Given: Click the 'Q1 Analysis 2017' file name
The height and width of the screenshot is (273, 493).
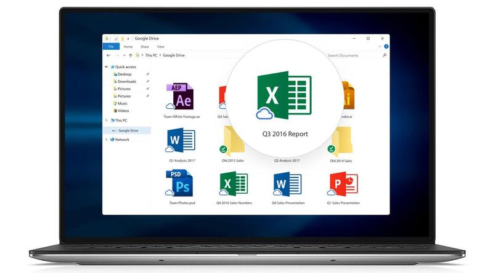Looking at the screenshot, I should point(182,160).
